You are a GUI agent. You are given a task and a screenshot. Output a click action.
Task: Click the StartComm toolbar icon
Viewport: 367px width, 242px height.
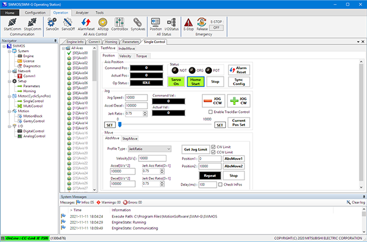(13, 23)
